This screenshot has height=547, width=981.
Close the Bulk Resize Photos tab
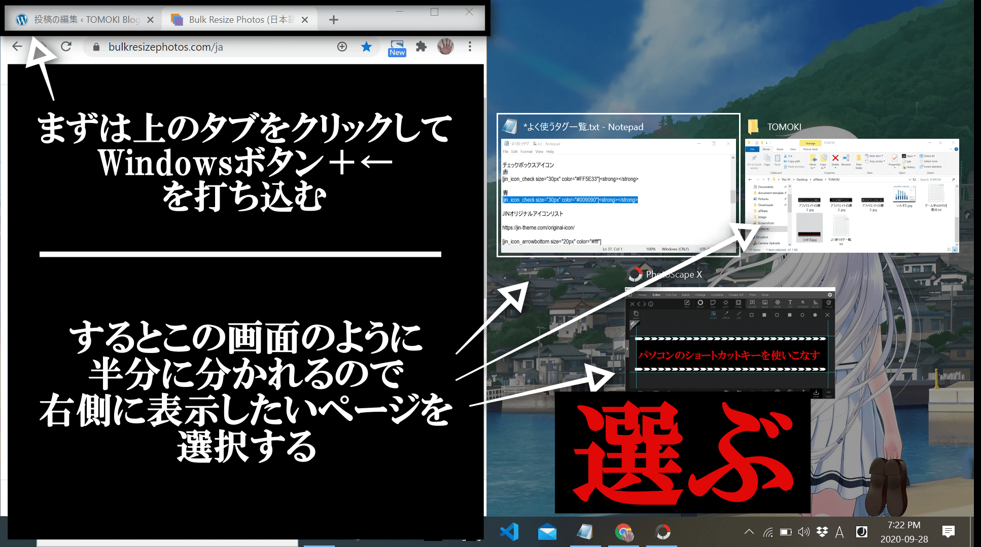pos(305,20)
